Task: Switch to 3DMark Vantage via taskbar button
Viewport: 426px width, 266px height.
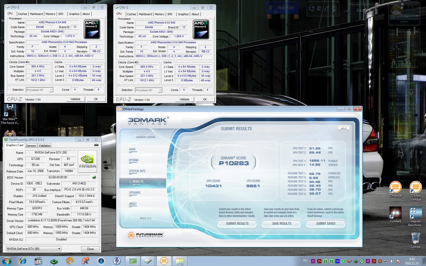Action: tap(164, 261)
